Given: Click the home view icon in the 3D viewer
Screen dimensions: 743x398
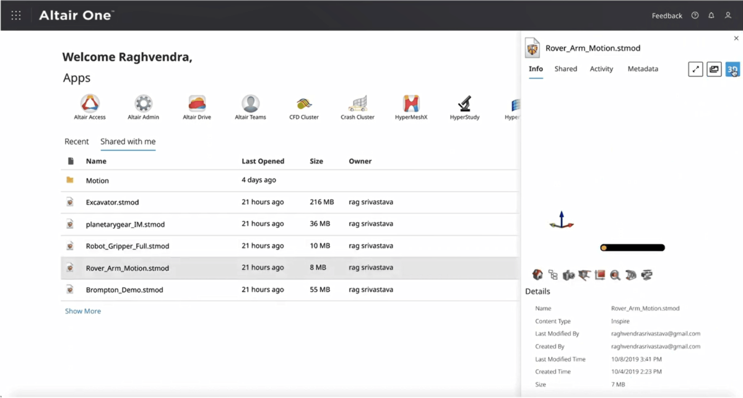Looking at the screenshot, I should (x=537, y=275).
